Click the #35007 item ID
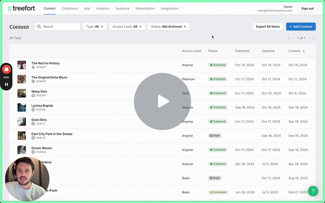325x203 pixels. point(41,67)
